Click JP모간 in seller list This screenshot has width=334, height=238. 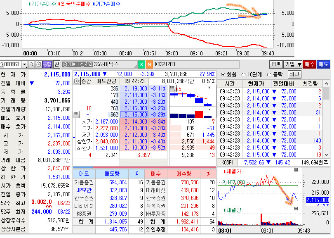point(84,190)
